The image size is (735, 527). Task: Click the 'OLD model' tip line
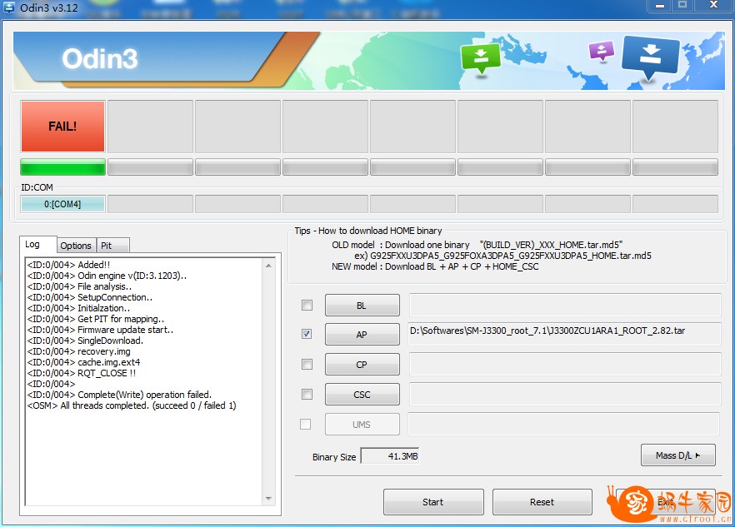pos(477,245)
